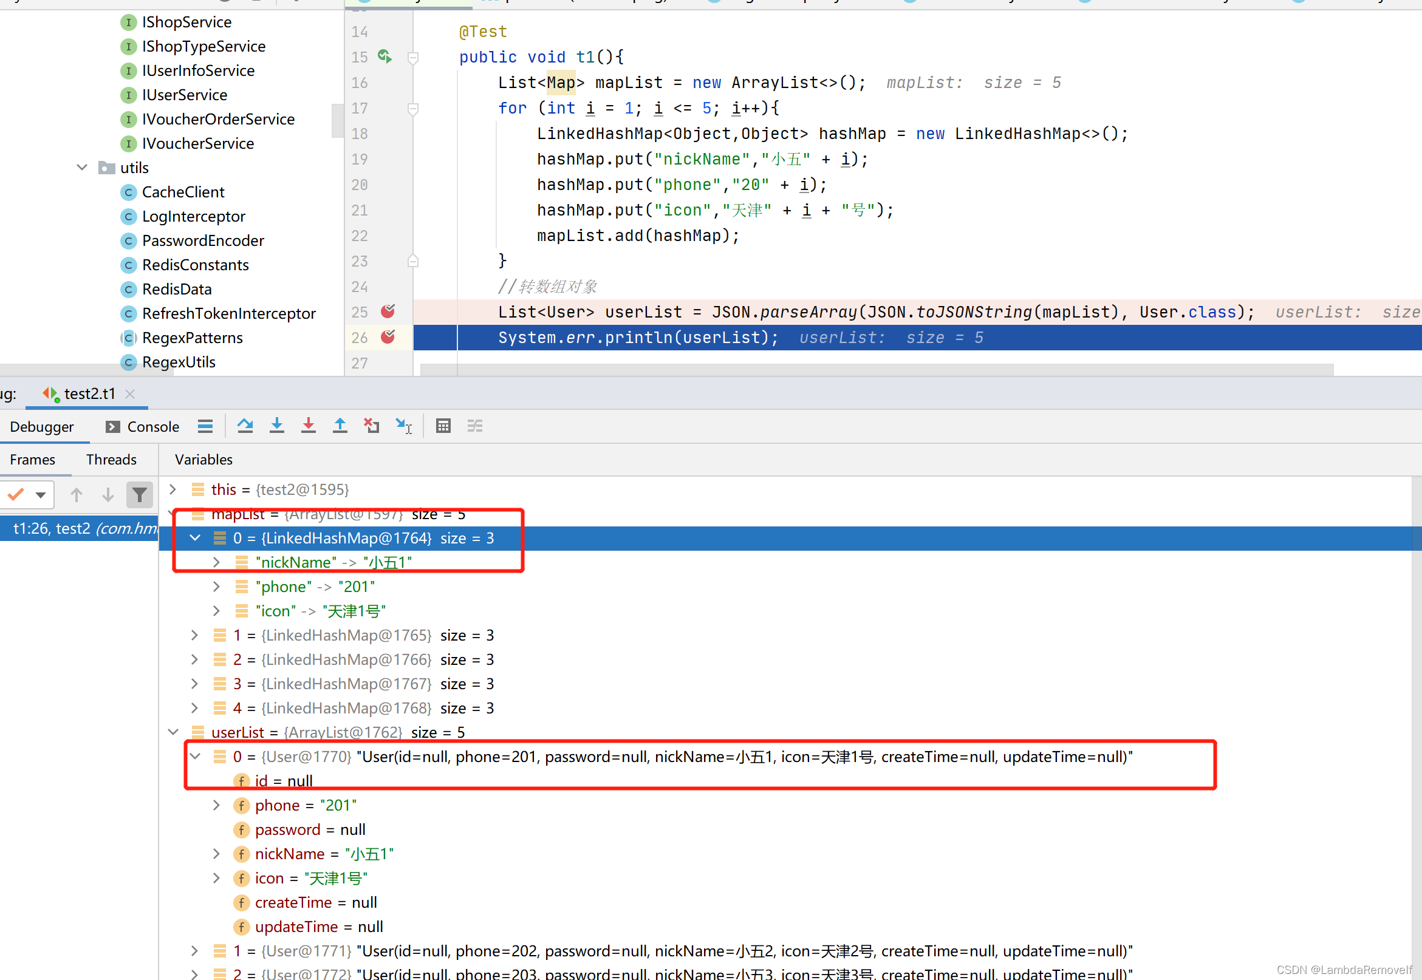Close the test2.t1 debug session tab
Screen dimensions: 1422x980
[x=130, y=393]
